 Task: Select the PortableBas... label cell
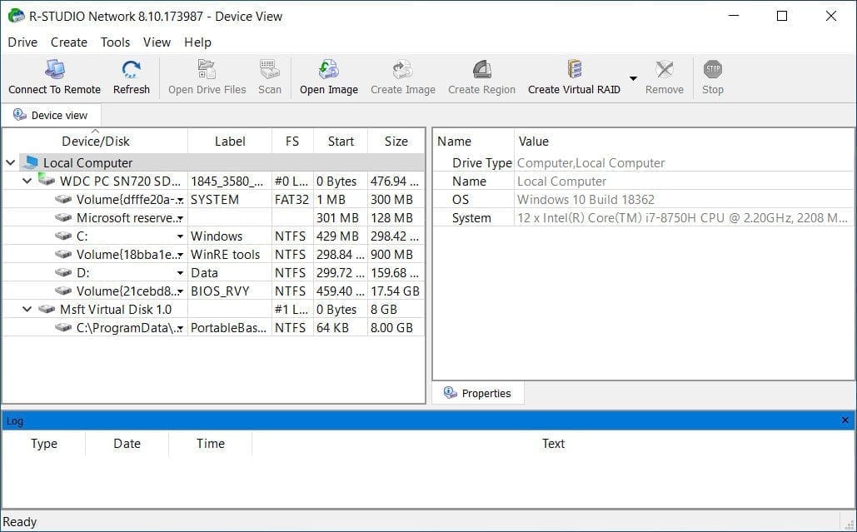pos(230,328)
